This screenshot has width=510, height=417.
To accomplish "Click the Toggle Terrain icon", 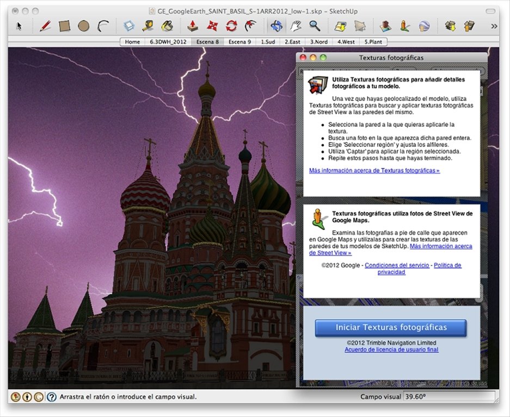I will (360, 26).
